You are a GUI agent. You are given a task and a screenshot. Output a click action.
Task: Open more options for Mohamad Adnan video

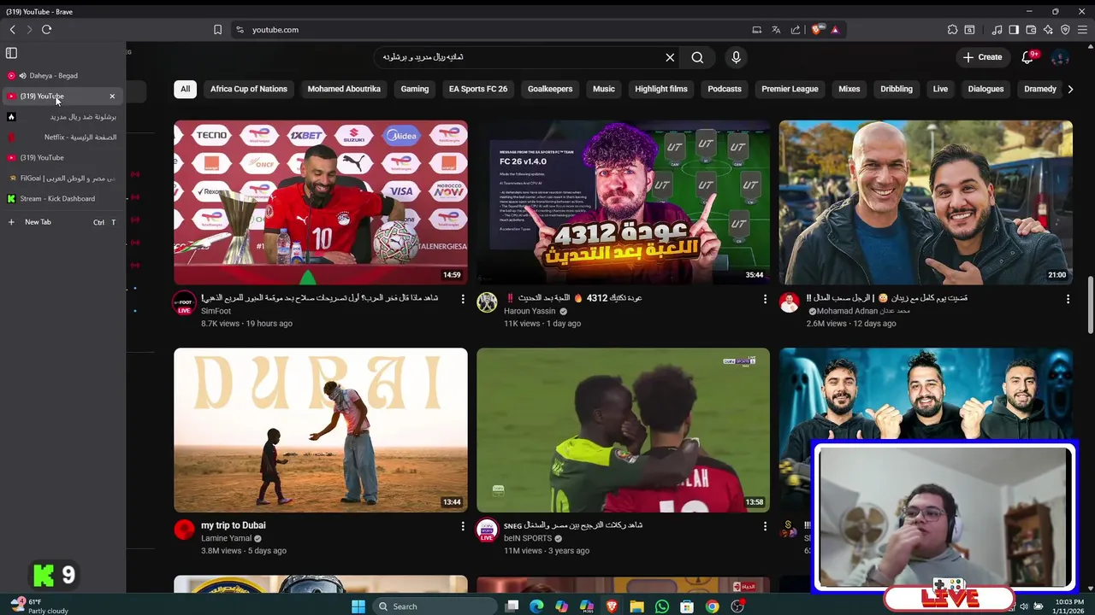point(1068,299)
